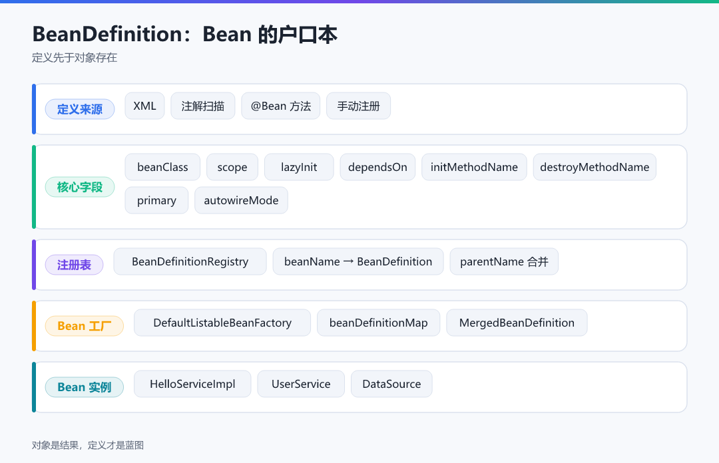Select the beanClass field chip
This screenshot has height=463, width=719.
pos(163,167)
